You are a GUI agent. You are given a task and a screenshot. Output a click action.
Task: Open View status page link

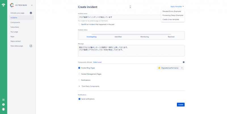pyautogui.click(x=17, y=46)
